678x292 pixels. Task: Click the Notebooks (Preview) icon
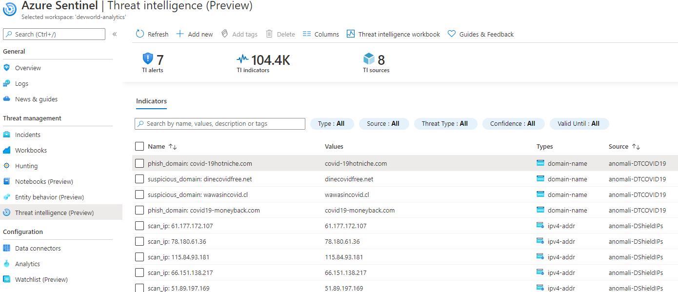click(6, 181)
